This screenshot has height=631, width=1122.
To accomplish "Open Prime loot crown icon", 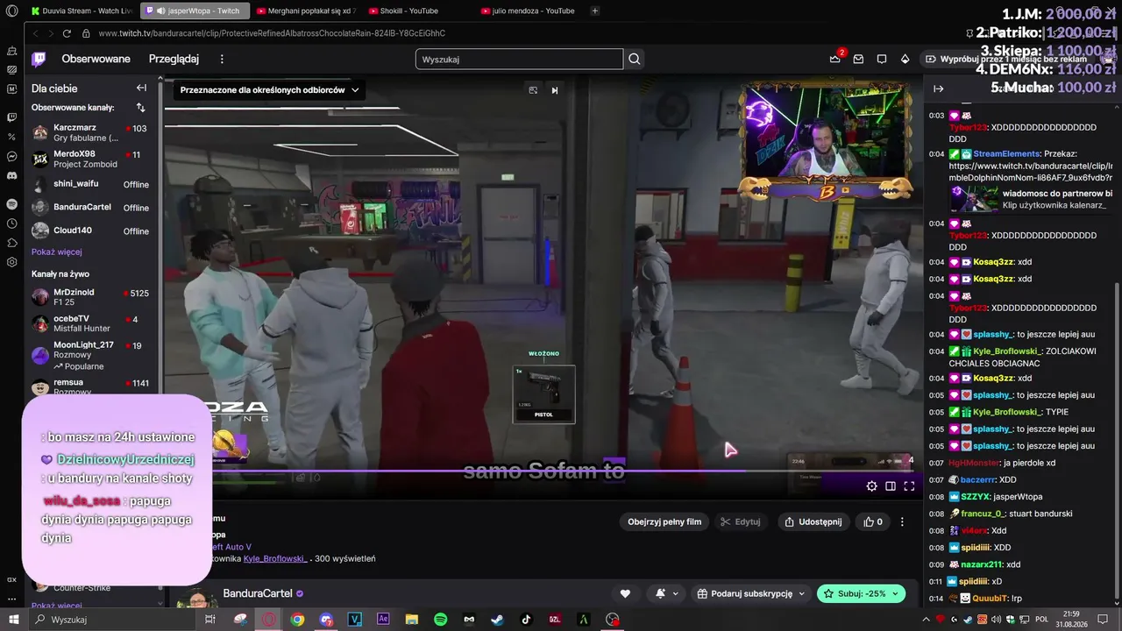I will 834,59.
